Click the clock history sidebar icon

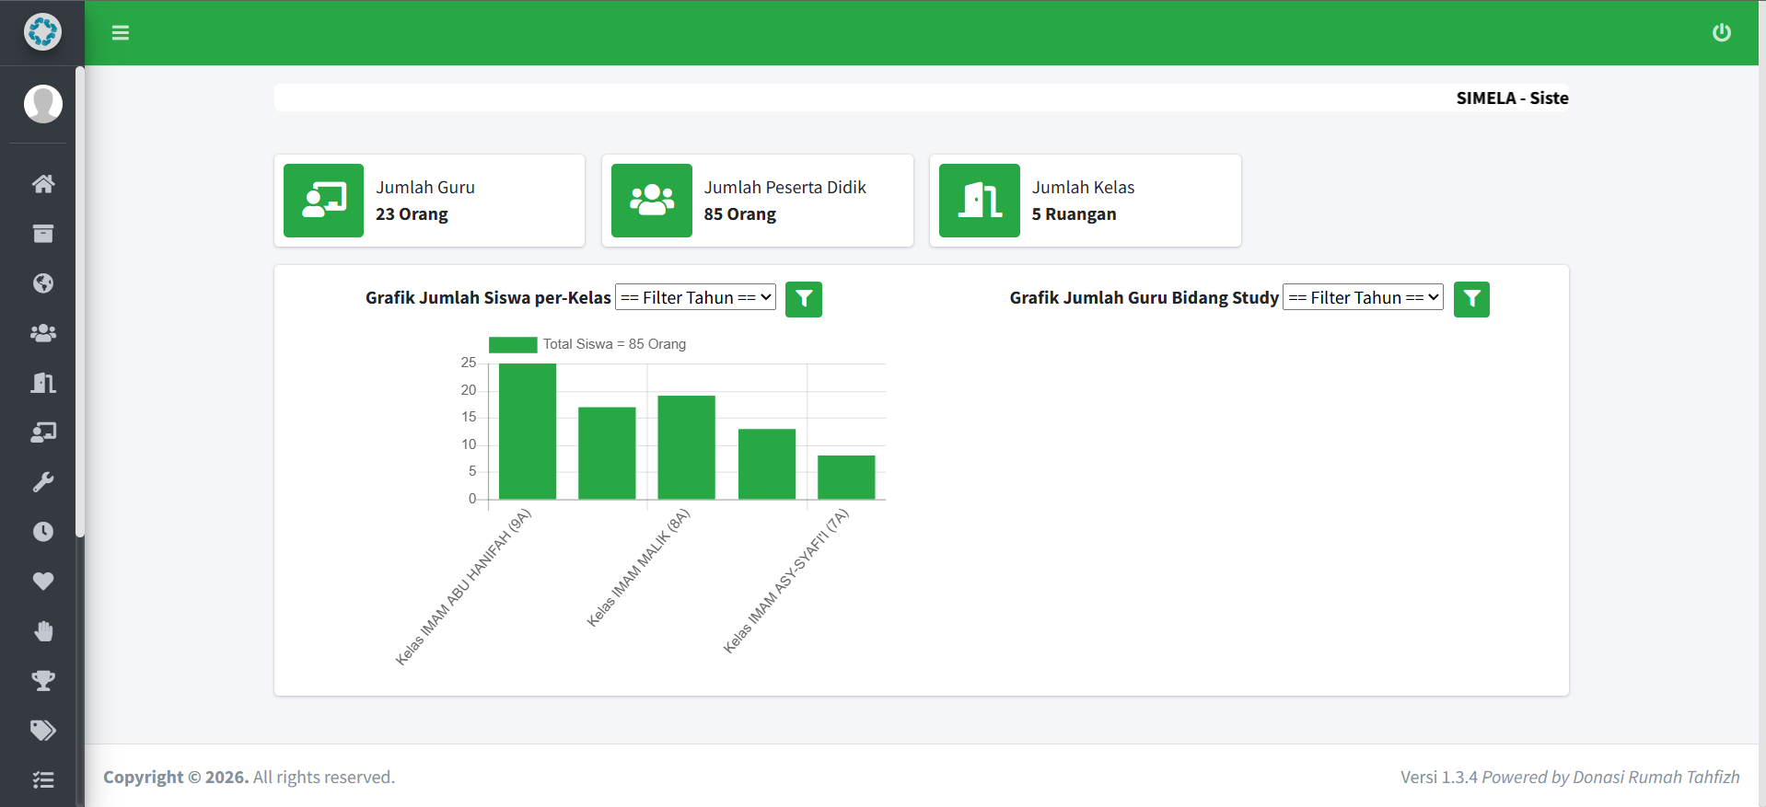click(42, 532)
